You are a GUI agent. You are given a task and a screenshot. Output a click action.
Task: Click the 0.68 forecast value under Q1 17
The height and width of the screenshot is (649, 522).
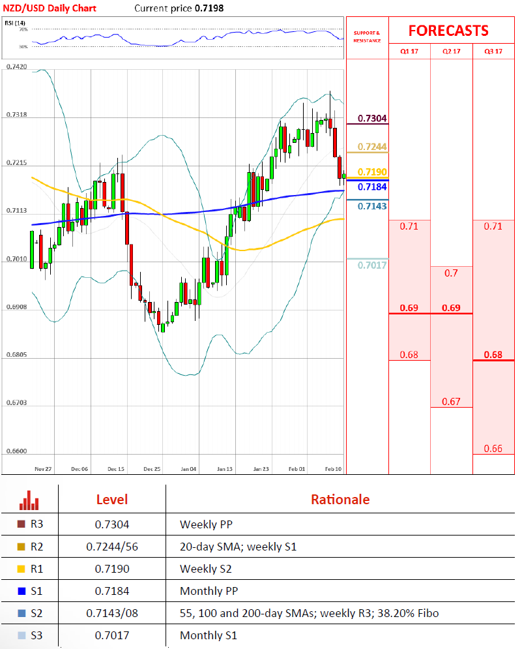pos(409,355)
